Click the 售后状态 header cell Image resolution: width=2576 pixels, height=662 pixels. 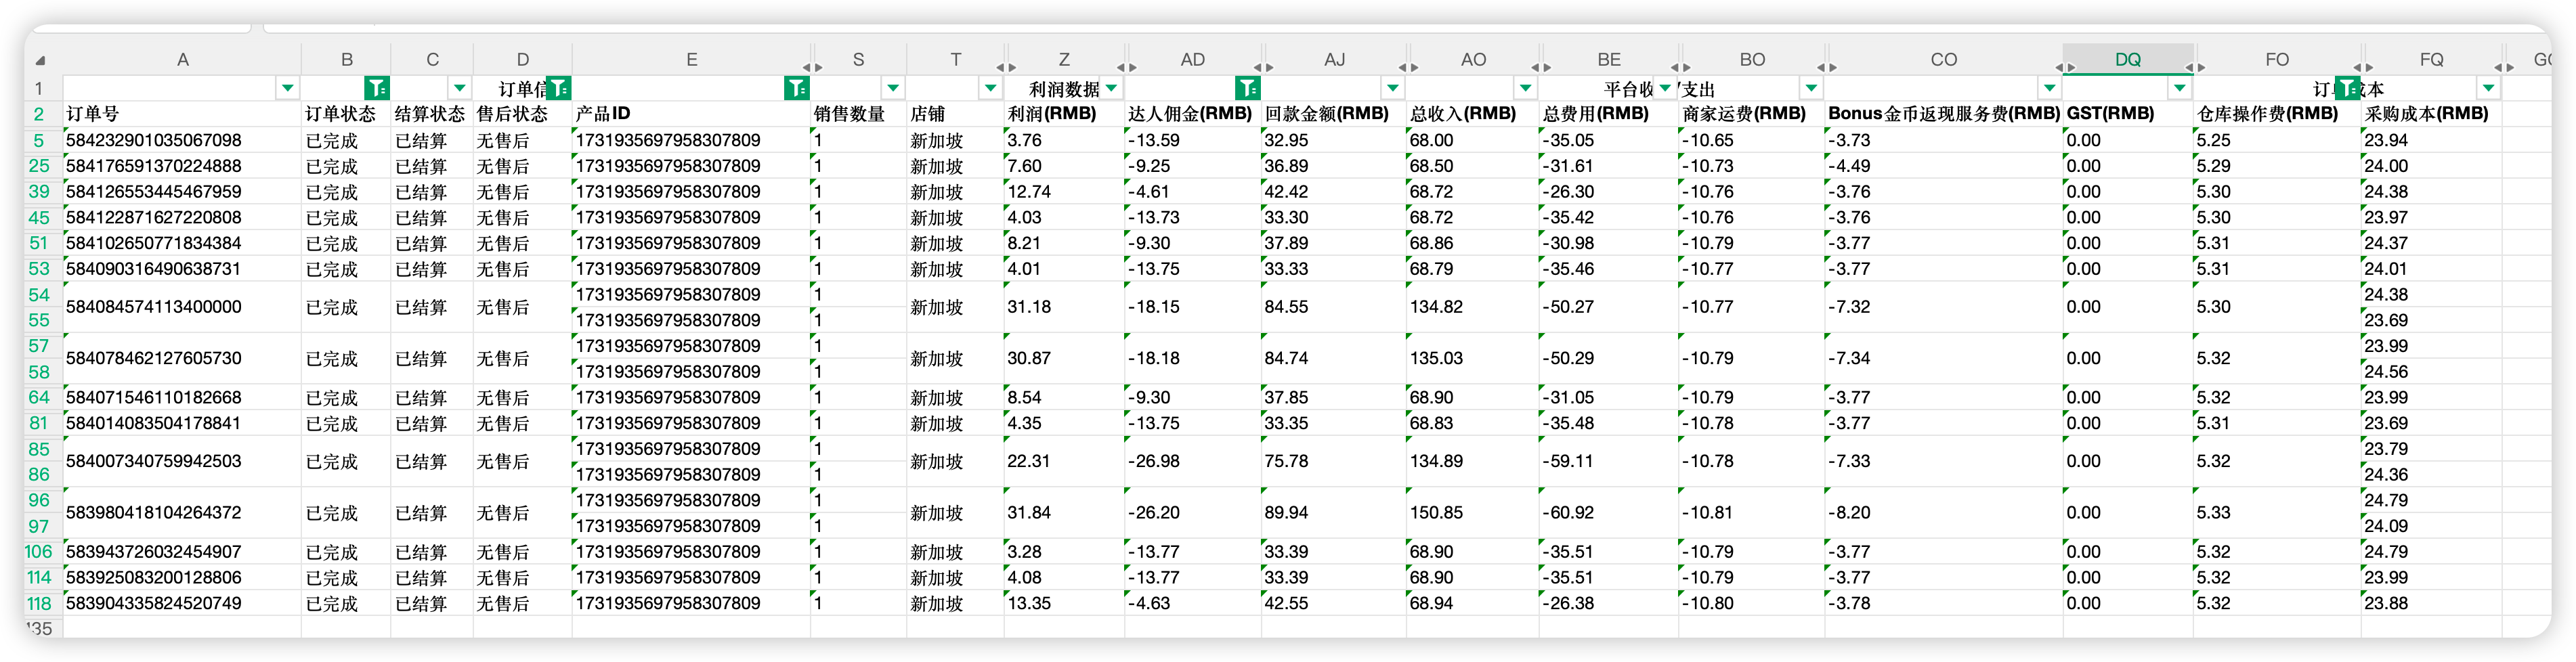[523, 114]
